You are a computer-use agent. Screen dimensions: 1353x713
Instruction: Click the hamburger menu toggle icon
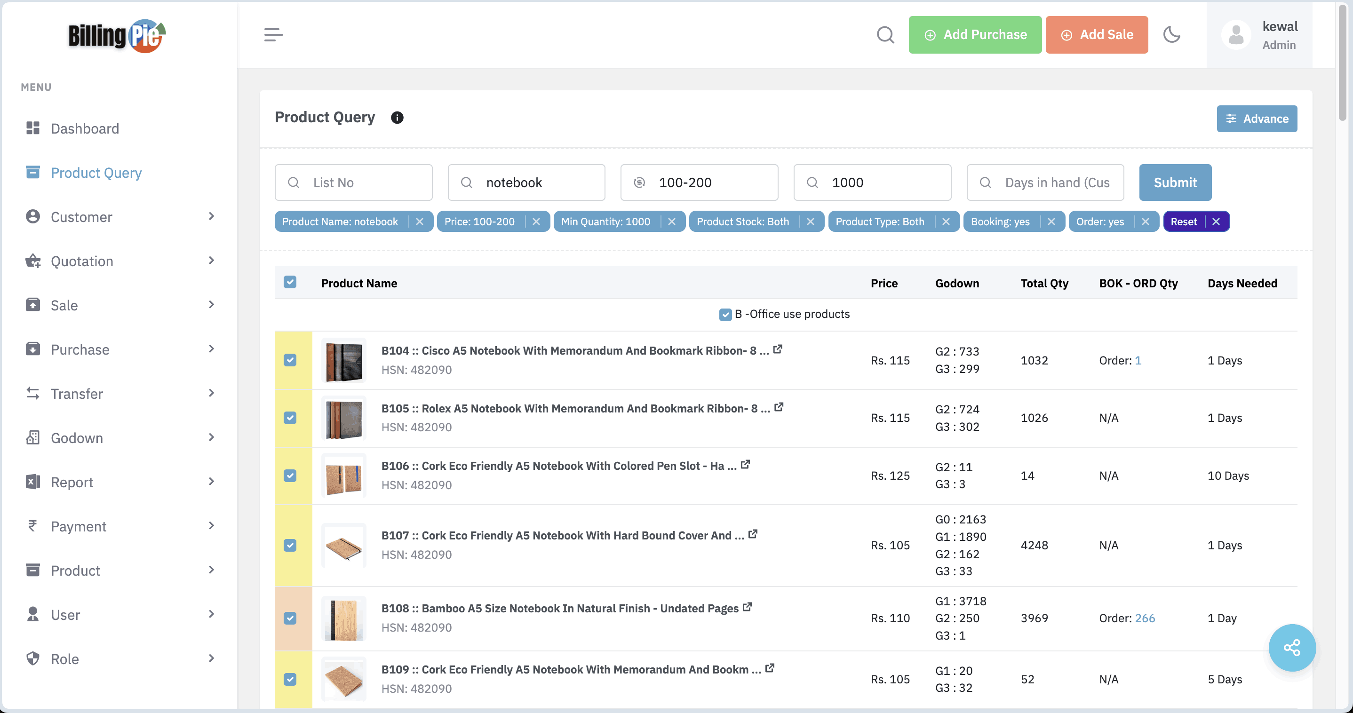(273, 35)
